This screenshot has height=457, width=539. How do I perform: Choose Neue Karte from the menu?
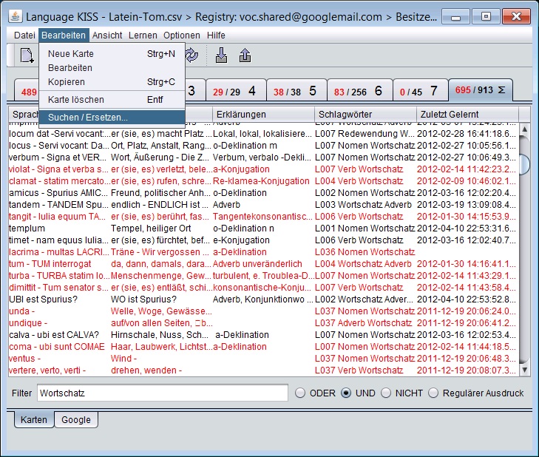tap(112, 54)
